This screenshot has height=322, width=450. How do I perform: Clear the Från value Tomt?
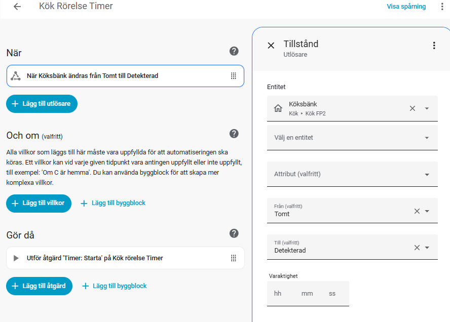(x=417, y=211)
